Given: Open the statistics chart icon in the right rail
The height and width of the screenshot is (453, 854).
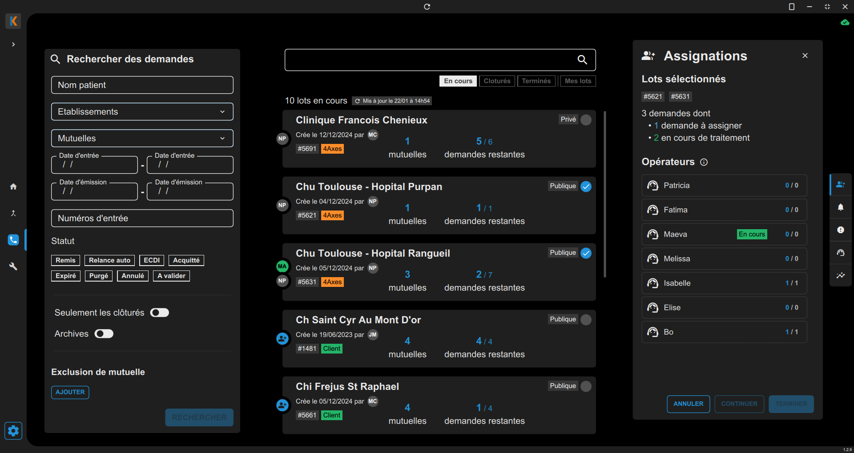Looking at the screenshot, I should click(841, 275).
